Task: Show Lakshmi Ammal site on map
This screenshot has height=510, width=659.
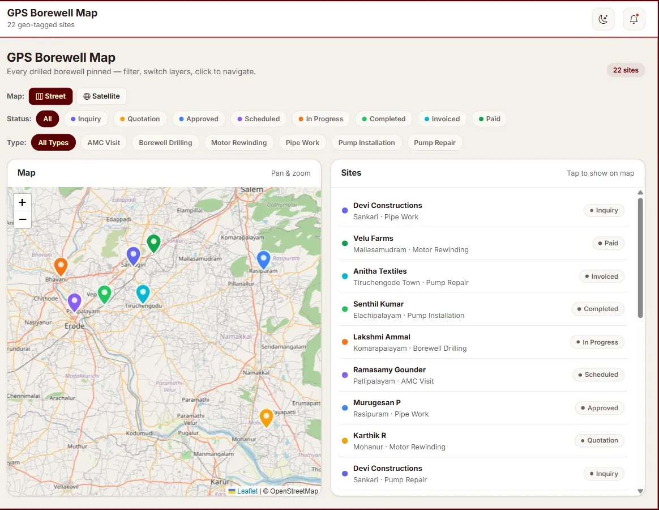Action: (482, 342)
